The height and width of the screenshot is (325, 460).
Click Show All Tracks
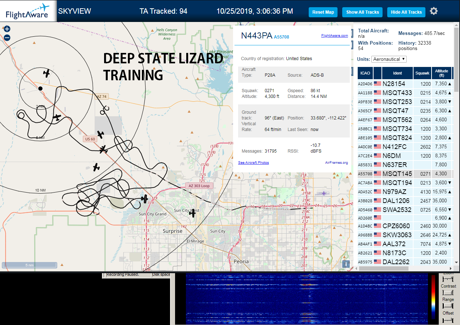tap(363, 12)
